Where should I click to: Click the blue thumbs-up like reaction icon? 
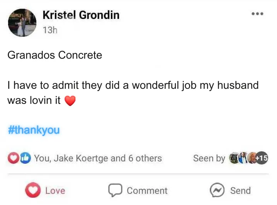coord(25,158)
